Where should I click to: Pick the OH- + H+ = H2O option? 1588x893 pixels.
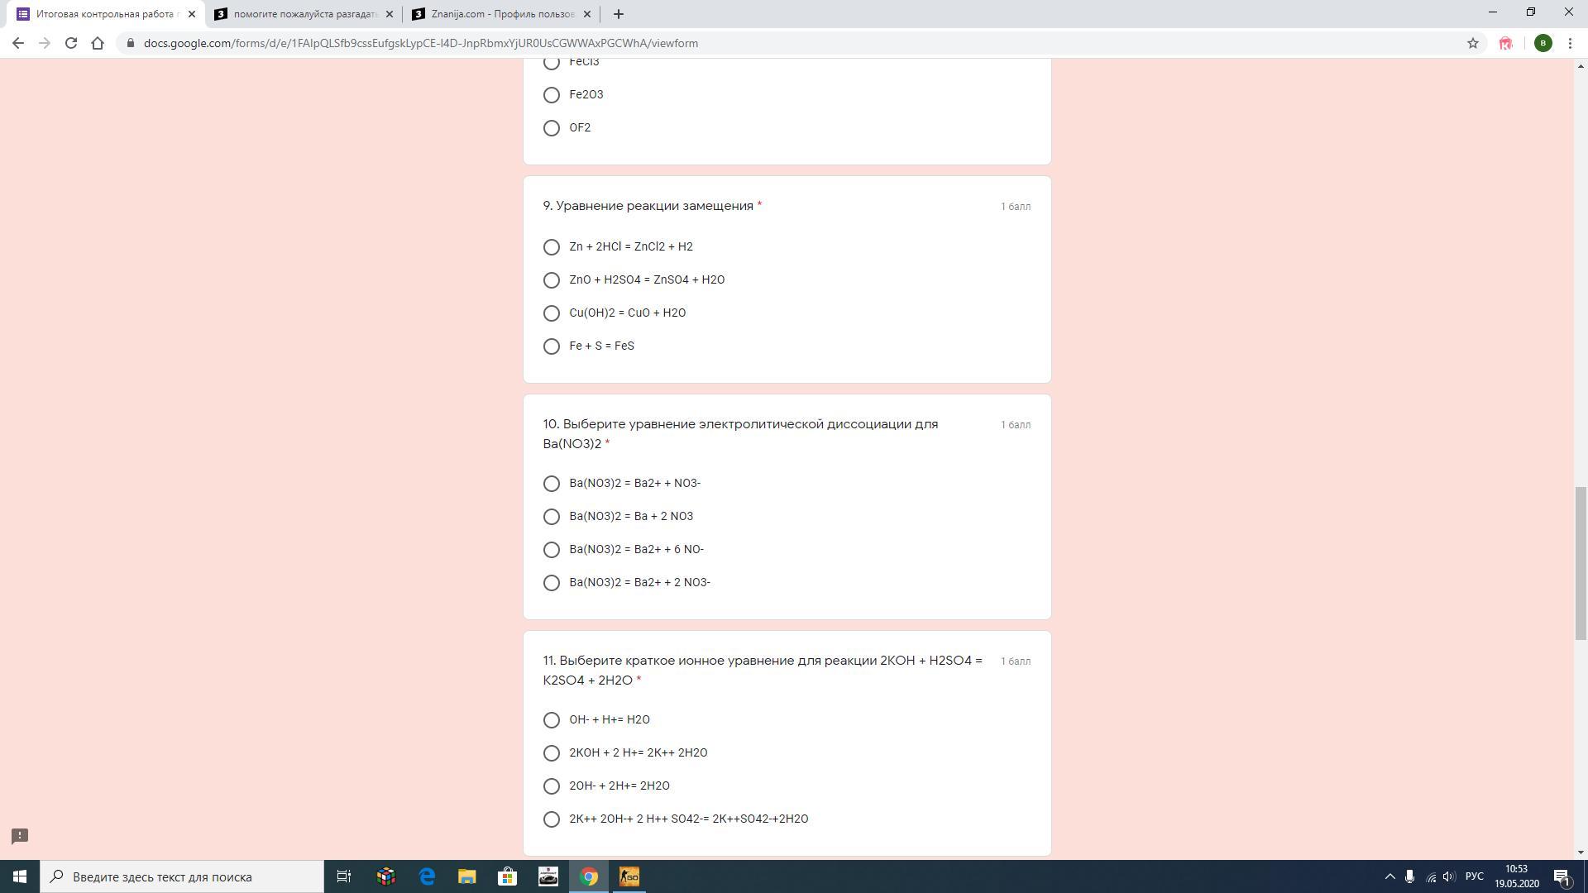point(552,720)
